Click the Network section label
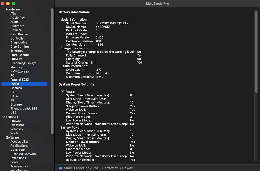This screenshot has width=260, height=171. (x=12, y=117)
